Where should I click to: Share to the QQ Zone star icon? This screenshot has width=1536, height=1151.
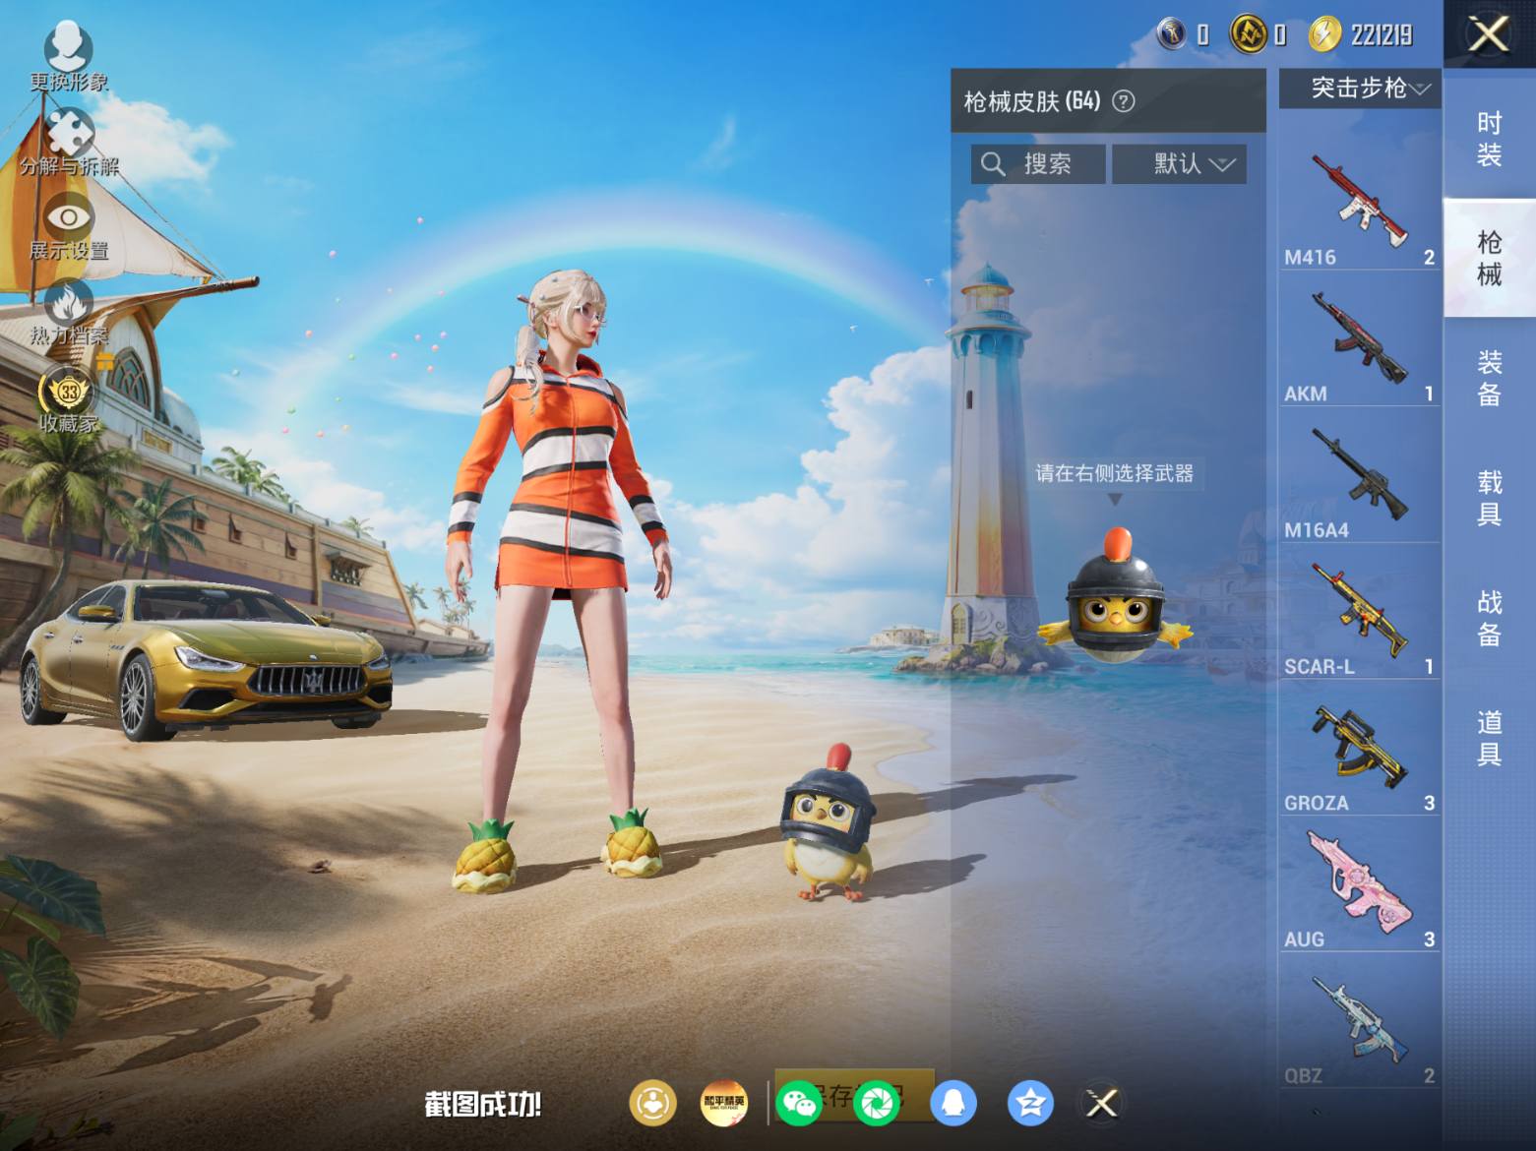pyautogui.click(x=1029, y=1103)
